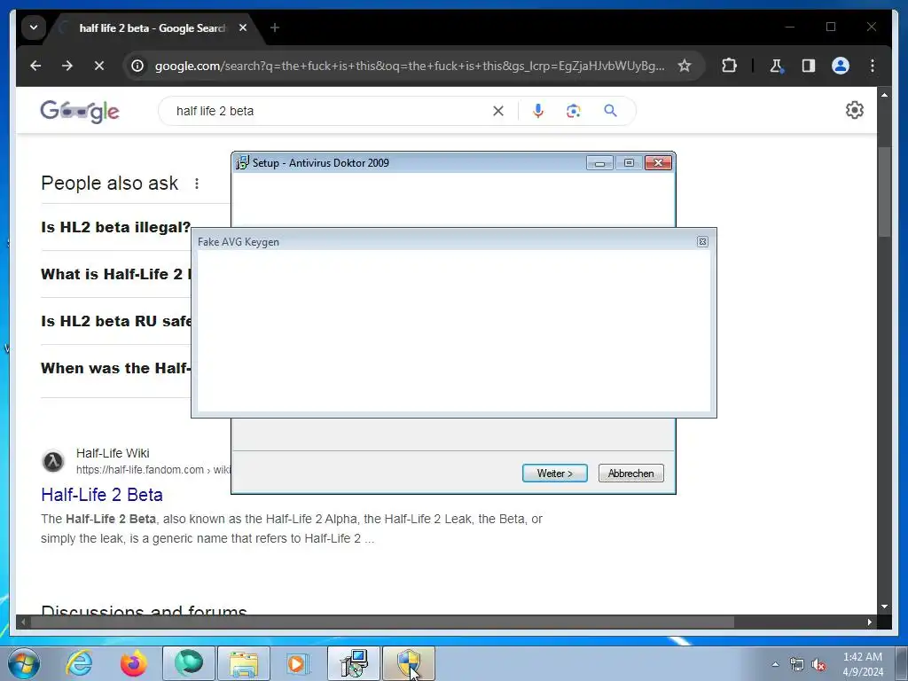Bookmark this page with the star icon
Image resolution: width=908 pixels, height=681 pixels.
pyautogui.click(x=685, y=66)
